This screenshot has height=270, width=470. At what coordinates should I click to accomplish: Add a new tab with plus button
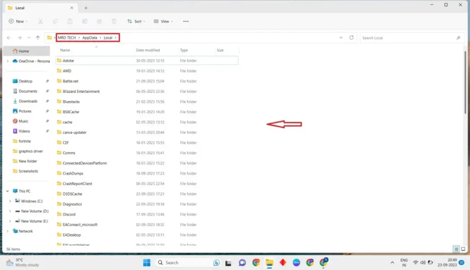86,8
